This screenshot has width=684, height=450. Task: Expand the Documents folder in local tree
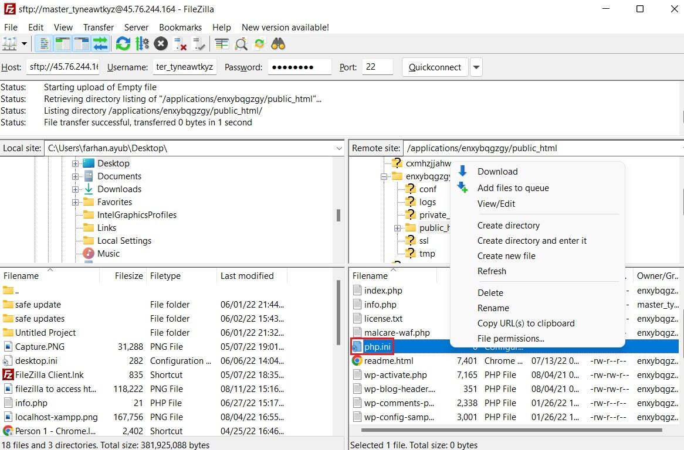[76, 176]
